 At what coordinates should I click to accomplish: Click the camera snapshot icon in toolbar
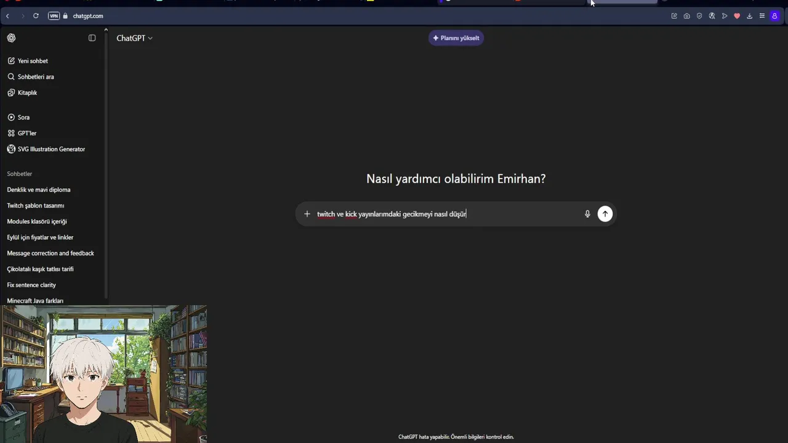pos(687,16)
